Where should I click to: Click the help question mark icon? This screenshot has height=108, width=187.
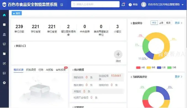[x=130, y=4]
